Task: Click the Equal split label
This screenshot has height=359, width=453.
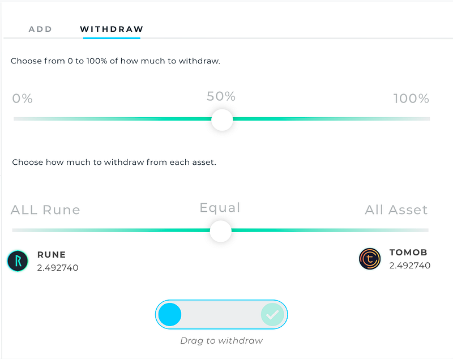Action: tap(220, 208)
